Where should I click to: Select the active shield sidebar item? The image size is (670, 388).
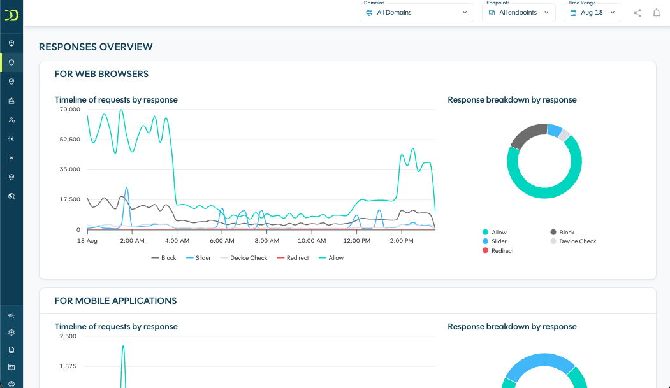pos(11,62)
